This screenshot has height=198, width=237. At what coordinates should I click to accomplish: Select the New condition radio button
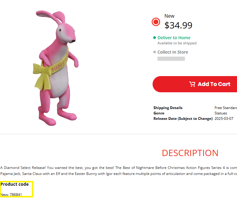[x=156, y=22]
